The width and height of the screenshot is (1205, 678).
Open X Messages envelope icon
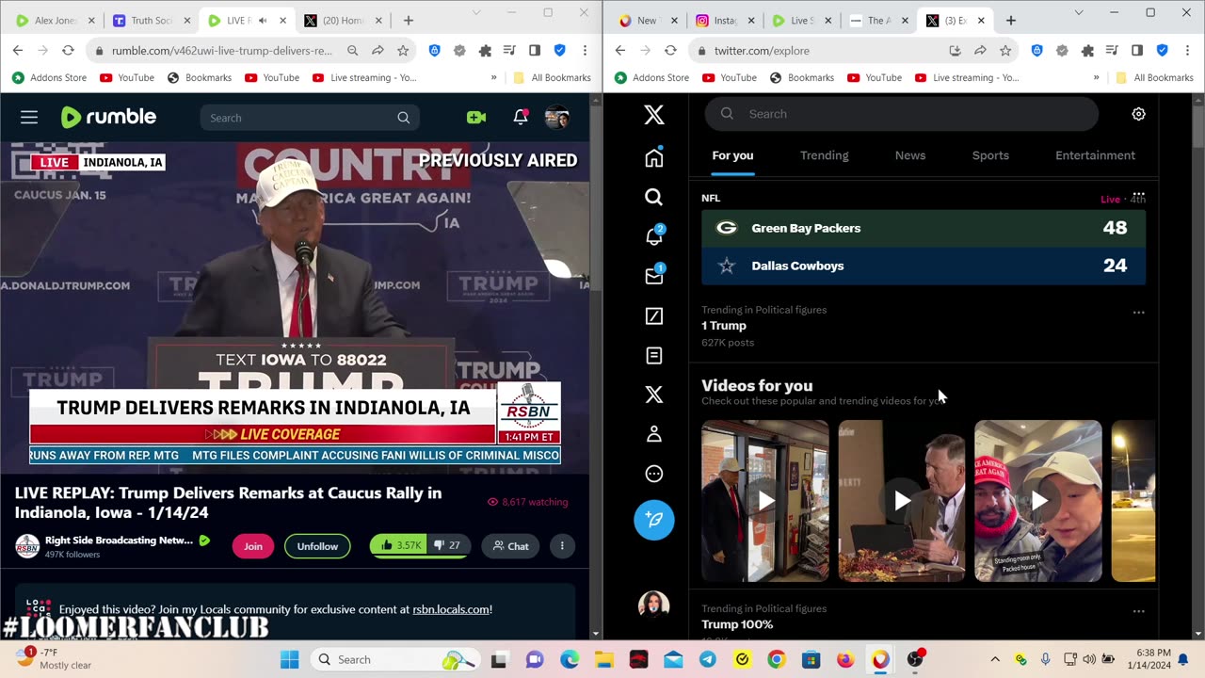tap(653, 276)
